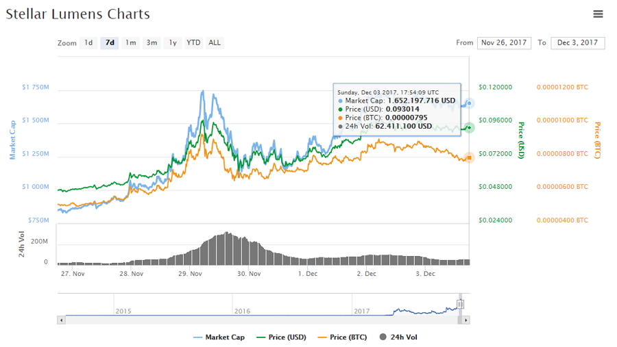The height and width of the screenshot is (347, 617).
Task: Select the 1m zoom range
Action: coord(131,42)
